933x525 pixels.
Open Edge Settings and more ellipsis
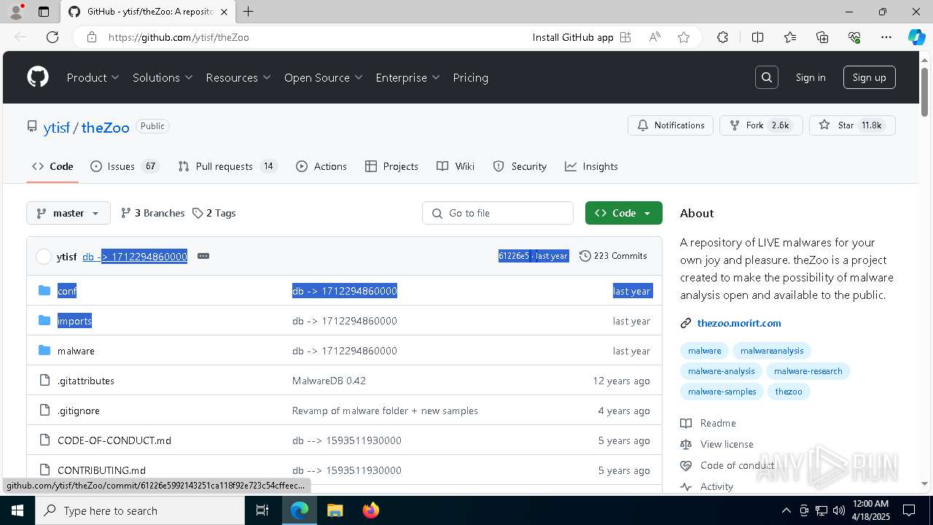886,37
